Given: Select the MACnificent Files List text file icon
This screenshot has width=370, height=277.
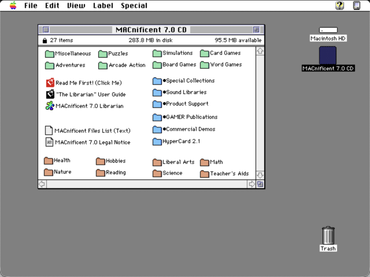Looking at the screenshot, I should [x=49, y=130].
